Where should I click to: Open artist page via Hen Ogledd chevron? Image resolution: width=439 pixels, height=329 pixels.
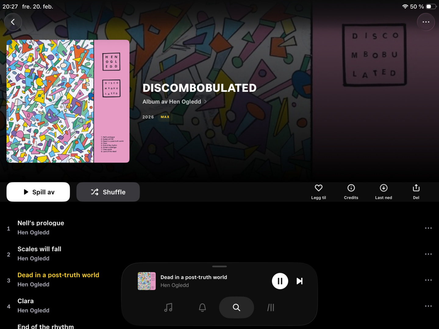pos(205,101)
